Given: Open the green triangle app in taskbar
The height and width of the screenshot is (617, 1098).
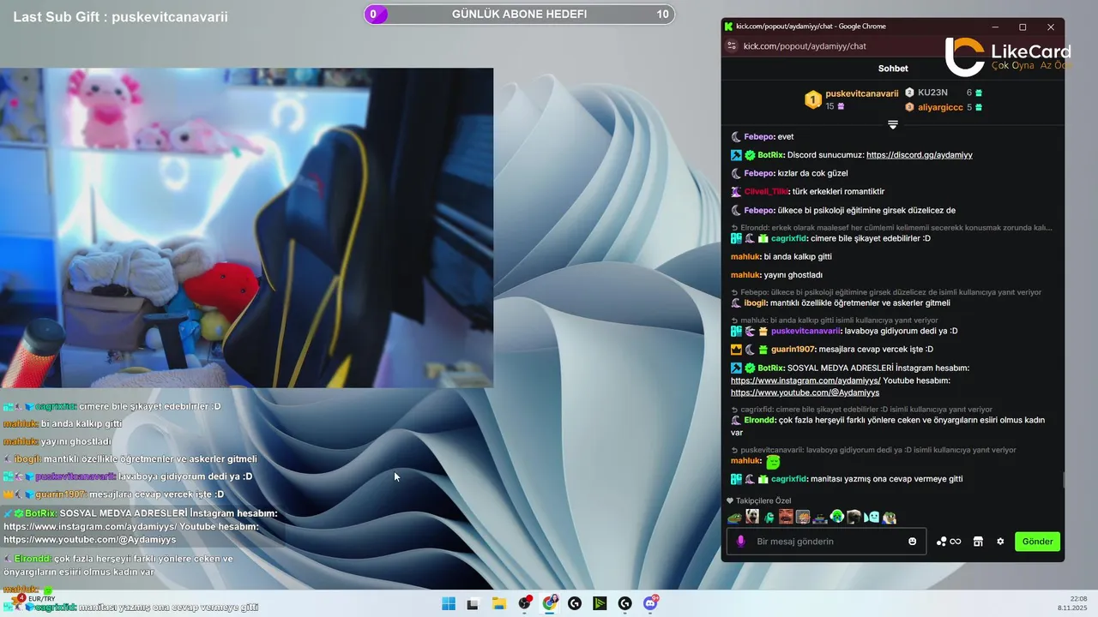Looking at the screenshot, I should [x=600, y=603].
